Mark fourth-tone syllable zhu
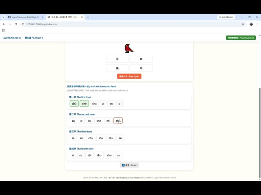261x195 pixels. 99,155
